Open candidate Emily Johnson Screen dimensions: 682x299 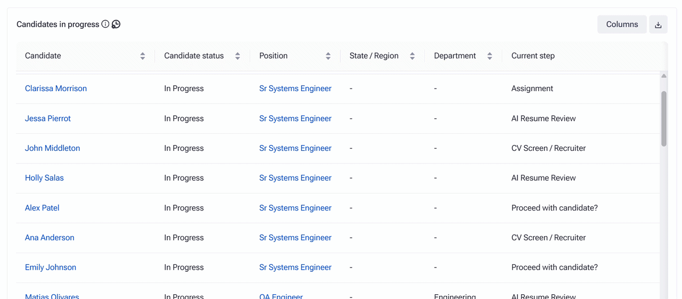coord(51,268)
